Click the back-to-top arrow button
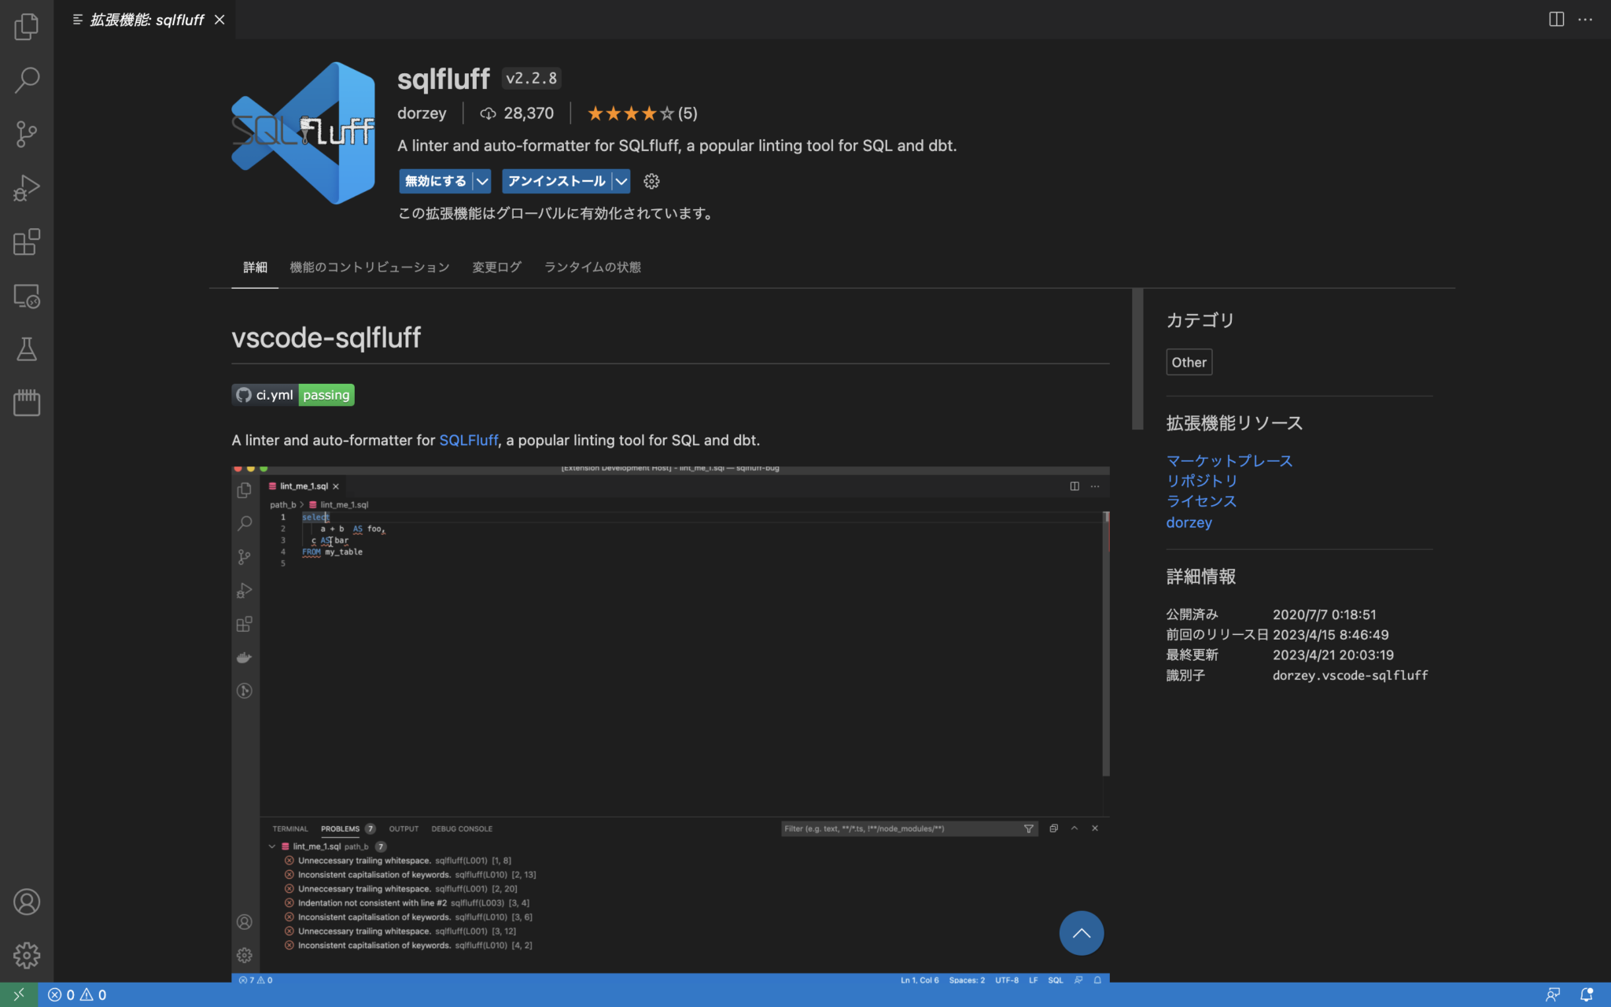 [1081, 933]
